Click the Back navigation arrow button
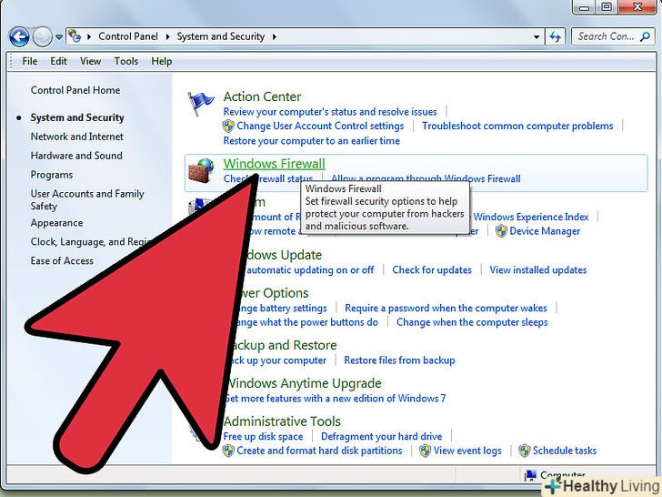Image resolution: width=662 pixels, height=497 pixels. click(x=19, y=36)
